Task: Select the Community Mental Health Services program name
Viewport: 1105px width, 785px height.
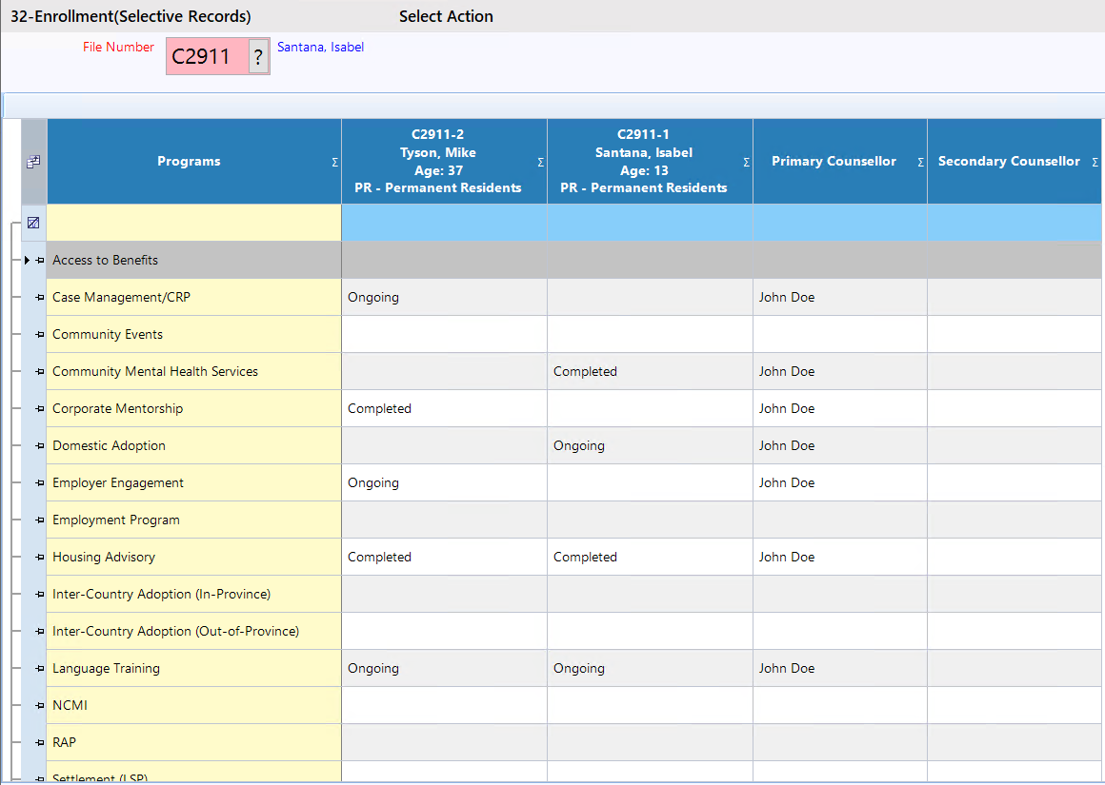Action: tap(155, 372)
